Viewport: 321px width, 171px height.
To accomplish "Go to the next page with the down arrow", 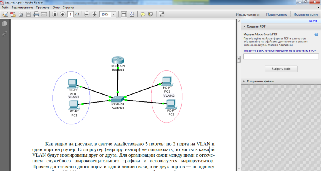I will click(63, 14).
